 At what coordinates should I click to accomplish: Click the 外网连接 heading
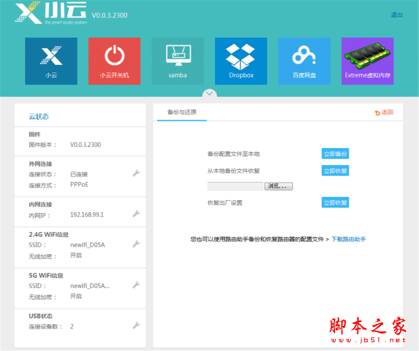click(x=41, y=164)
